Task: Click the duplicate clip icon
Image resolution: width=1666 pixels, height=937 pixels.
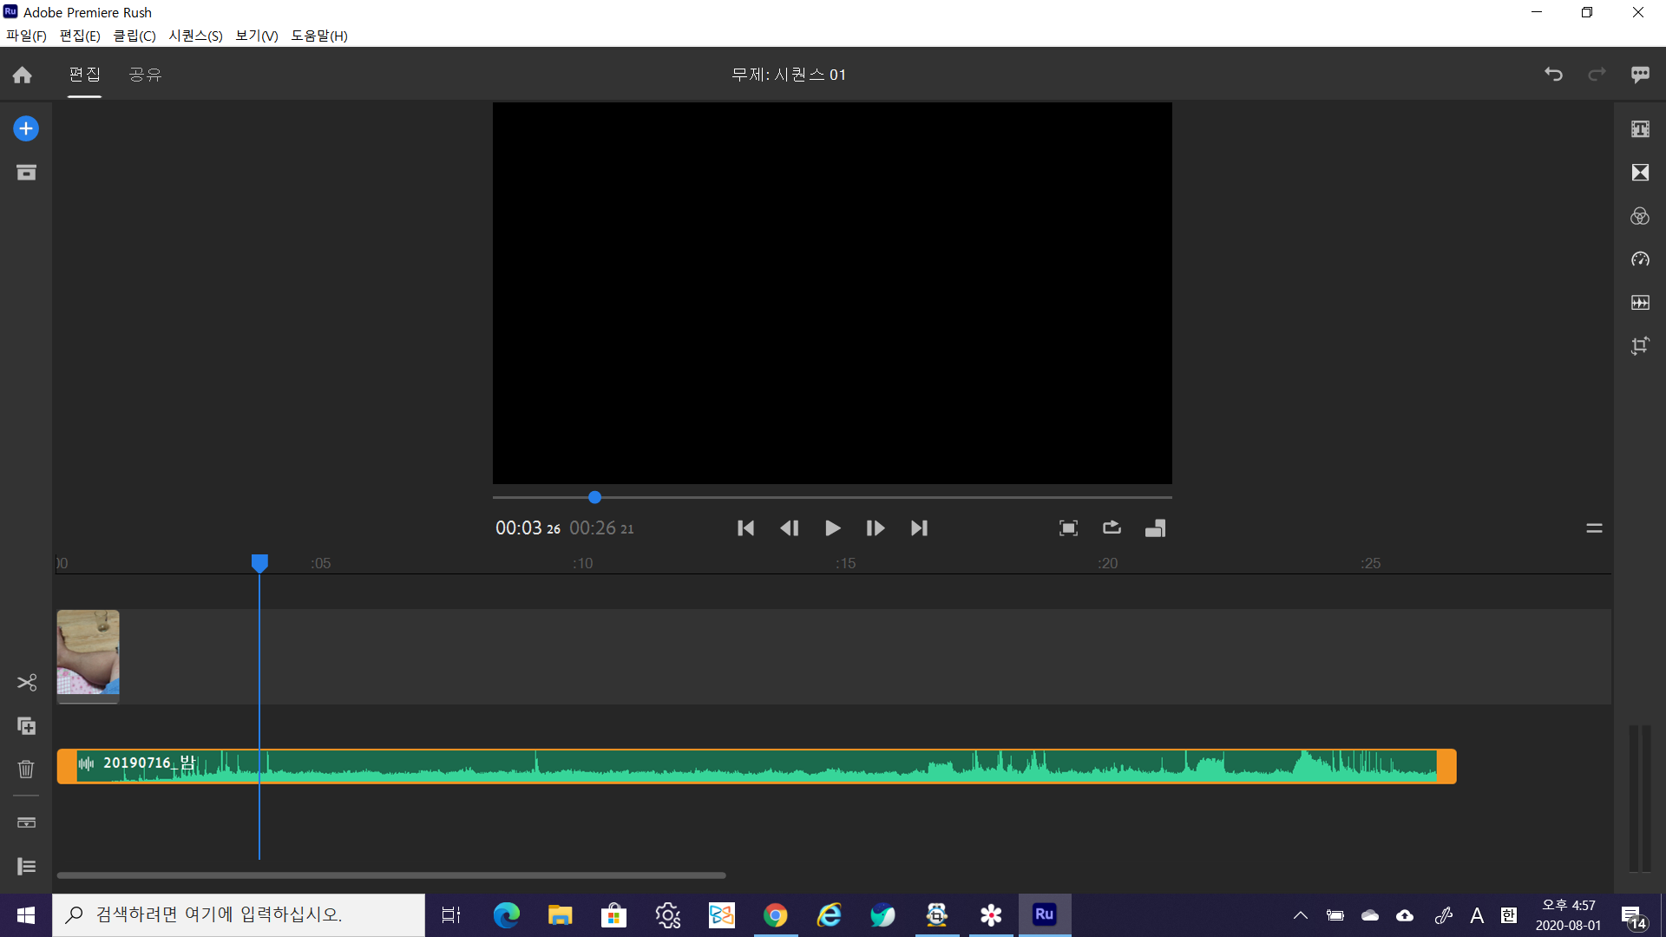Action: tap(26, 726)
